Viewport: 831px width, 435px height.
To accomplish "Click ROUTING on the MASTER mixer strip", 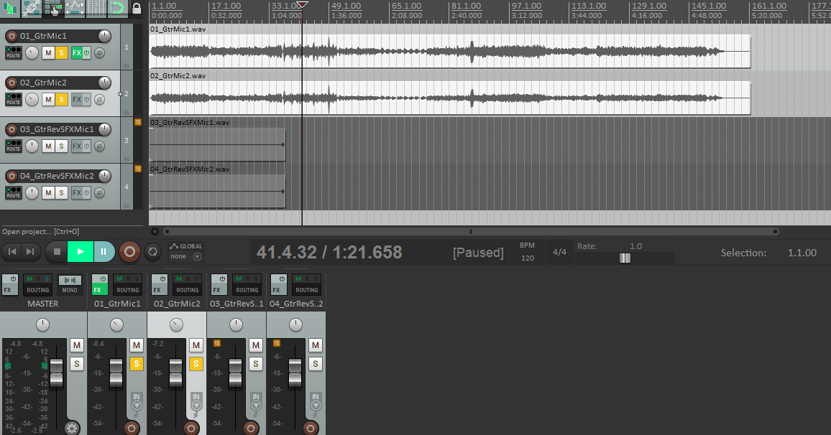I will 37,289.
